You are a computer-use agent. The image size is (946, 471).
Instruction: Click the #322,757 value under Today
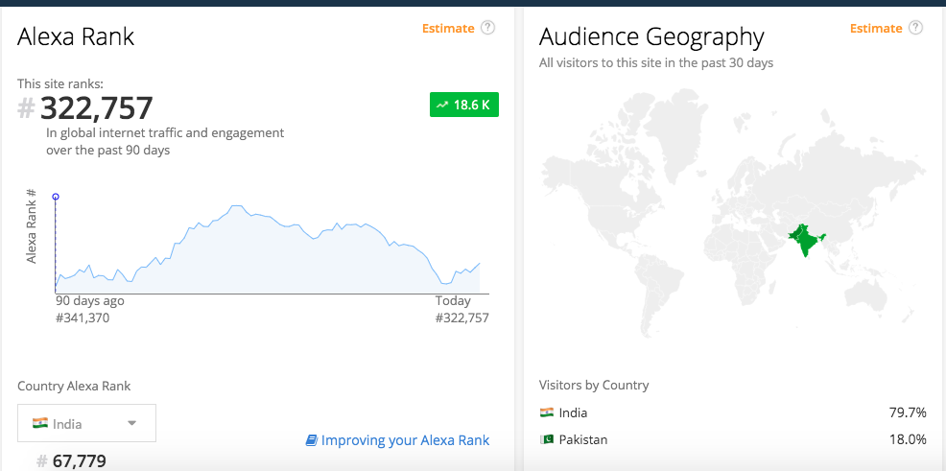[x=462, y=318]
